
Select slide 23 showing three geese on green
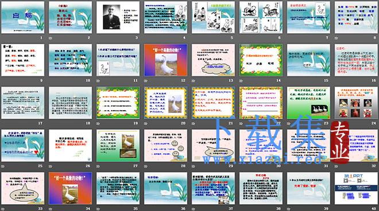(x=308, y=103)
